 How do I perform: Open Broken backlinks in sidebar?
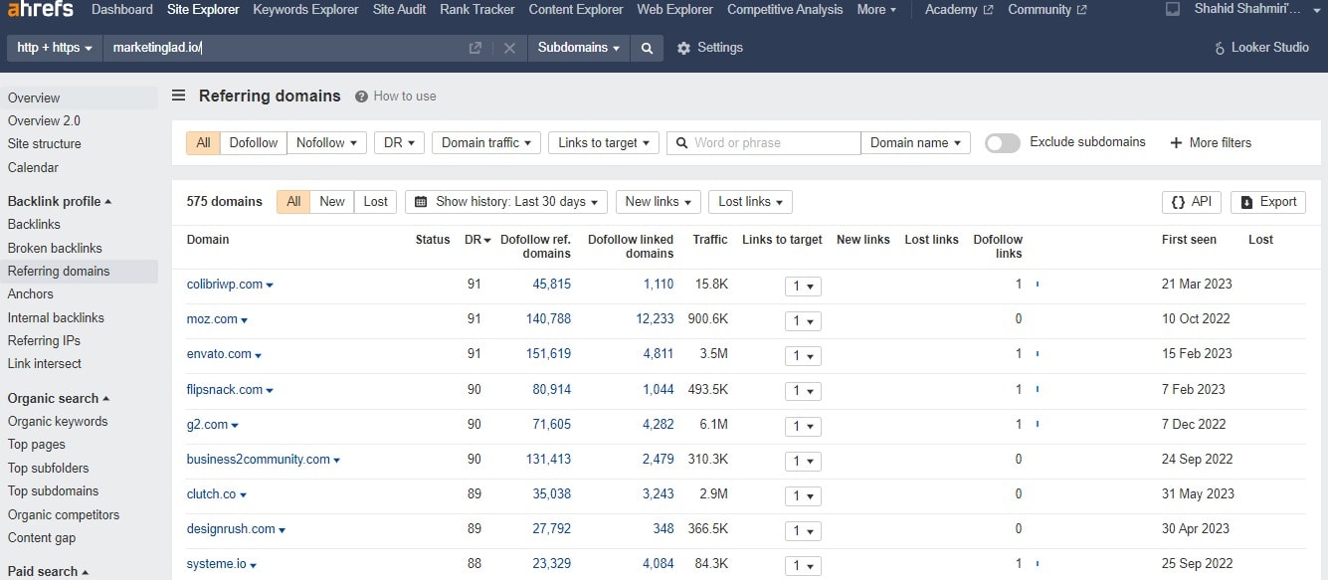click(x=55, y=248)
